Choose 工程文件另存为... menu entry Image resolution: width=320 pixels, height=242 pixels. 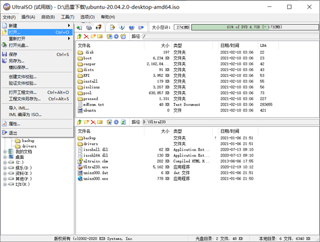coord(37,99)
